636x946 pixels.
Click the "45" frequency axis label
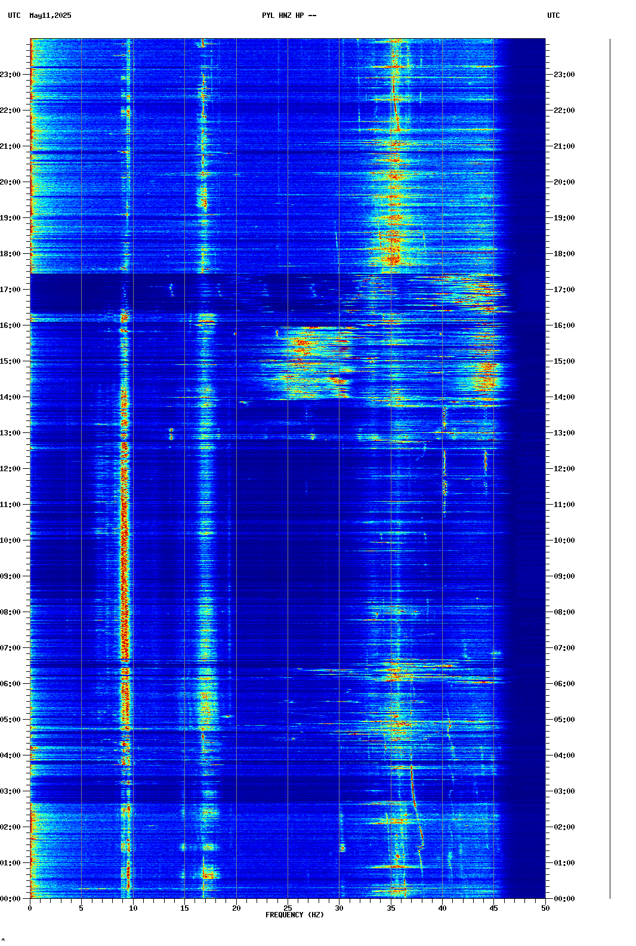point(494,908)
